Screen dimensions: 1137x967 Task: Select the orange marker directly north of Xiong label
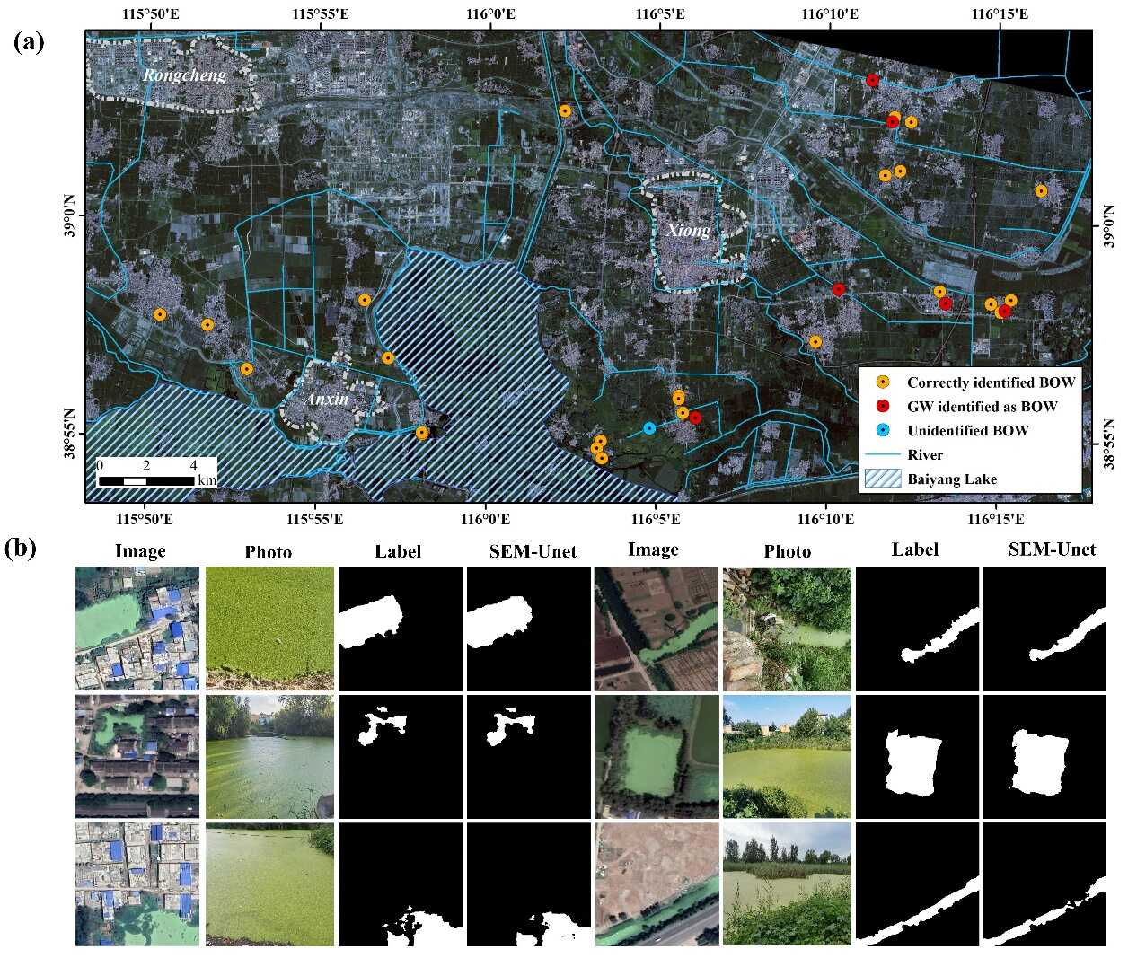tap(565, 111)
